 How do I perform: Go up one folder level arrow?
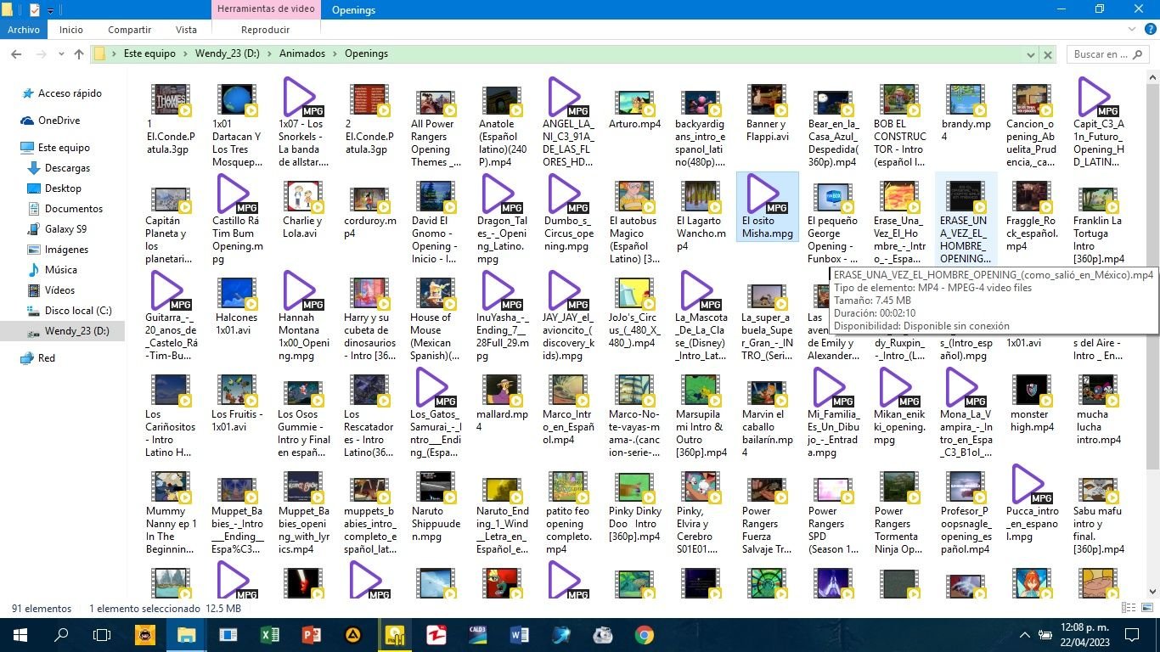(x=79, y=53)
